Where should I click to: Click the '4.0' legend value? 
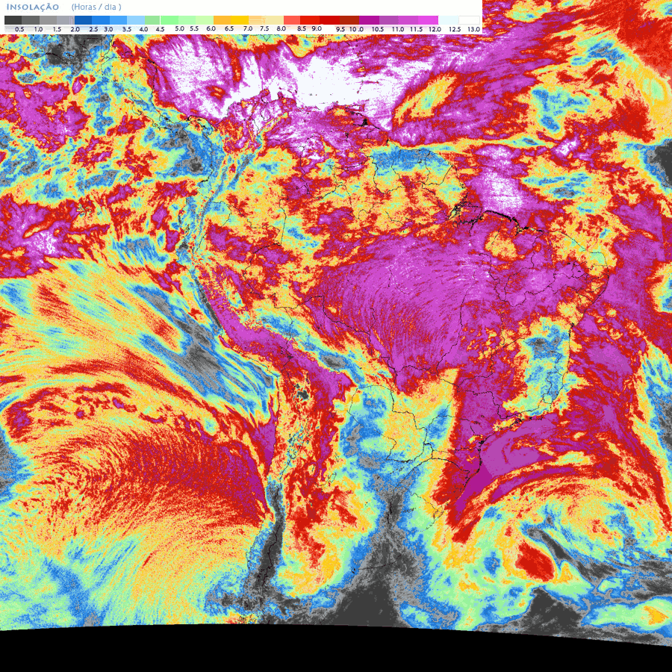143,29
